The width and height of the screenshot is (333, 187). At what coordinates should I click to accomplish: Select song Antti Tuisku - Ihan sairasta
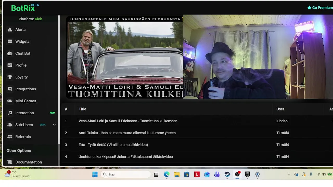click(127, 133)
